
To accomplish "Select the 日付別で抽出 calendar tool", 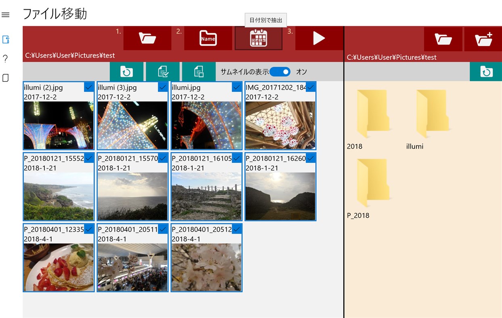I will 259,39.
